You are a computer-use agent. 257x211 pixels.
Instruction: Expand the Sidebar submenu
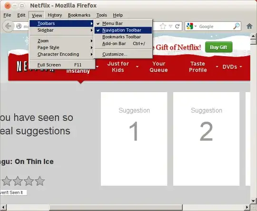pos(61,30)
